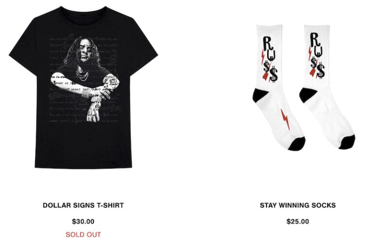This screenshot has height=252, width=374.
Task: Click the red SOLD OUT label
Action: coord(83,235)
